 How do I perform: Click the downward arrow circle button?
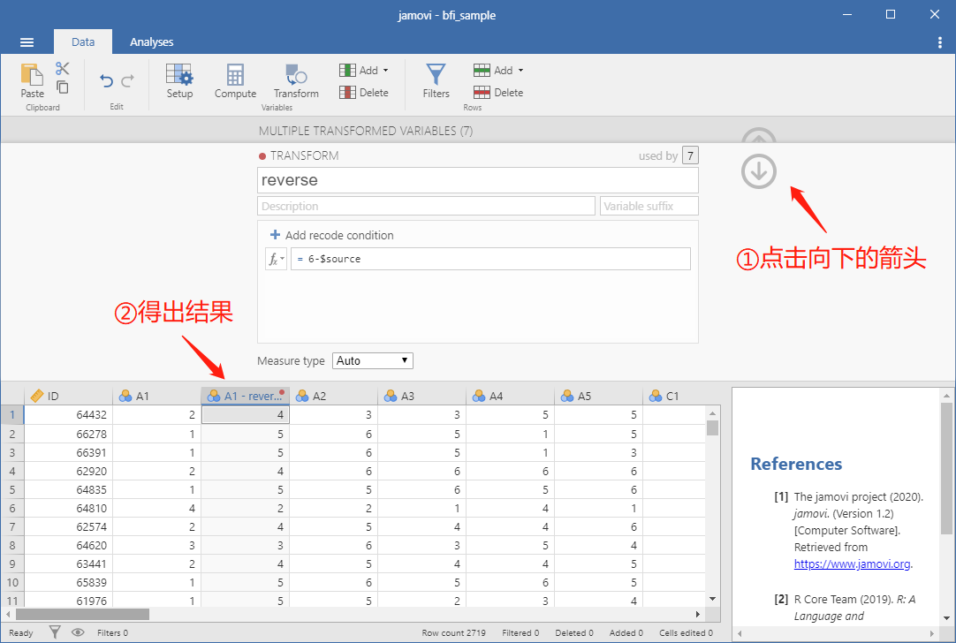[759, 171]
